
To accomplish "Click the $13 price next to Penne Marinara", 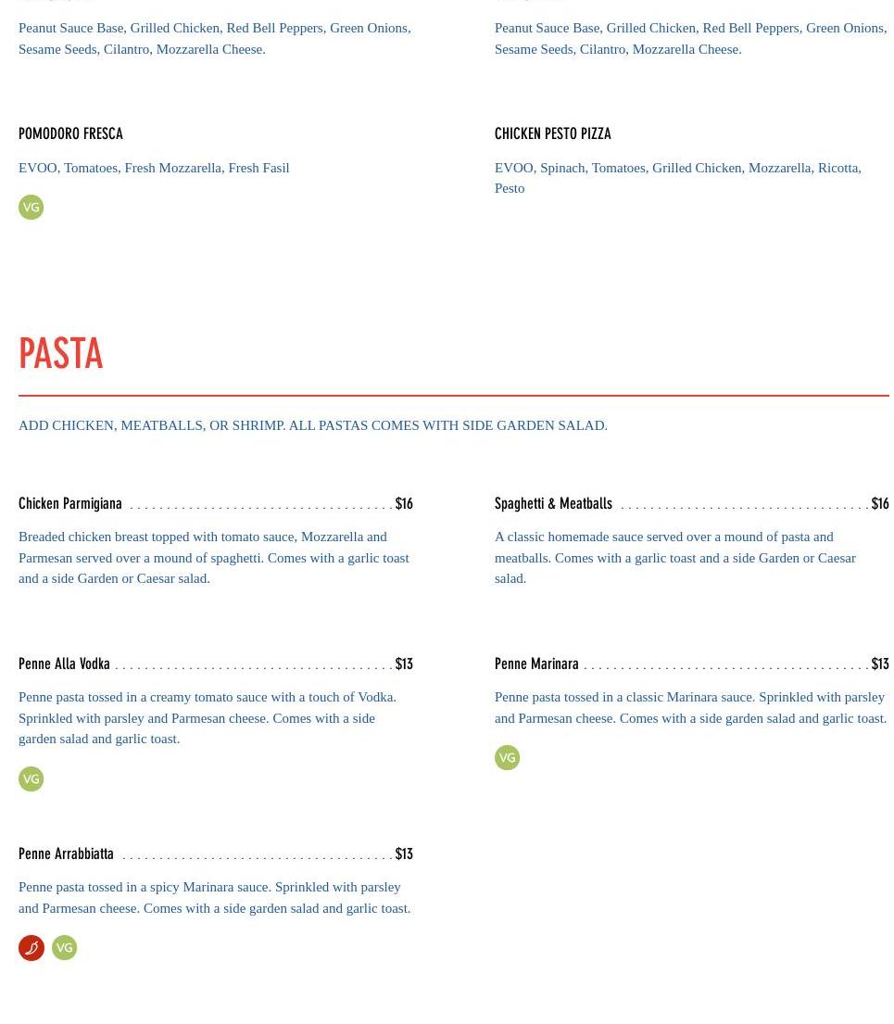I will pos(879,664).
